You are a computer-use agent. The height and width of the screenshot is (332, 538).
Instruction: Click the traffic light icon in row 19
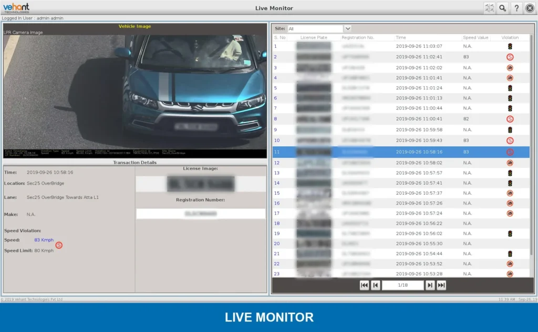pyautogui.click(x=510, y=234)
